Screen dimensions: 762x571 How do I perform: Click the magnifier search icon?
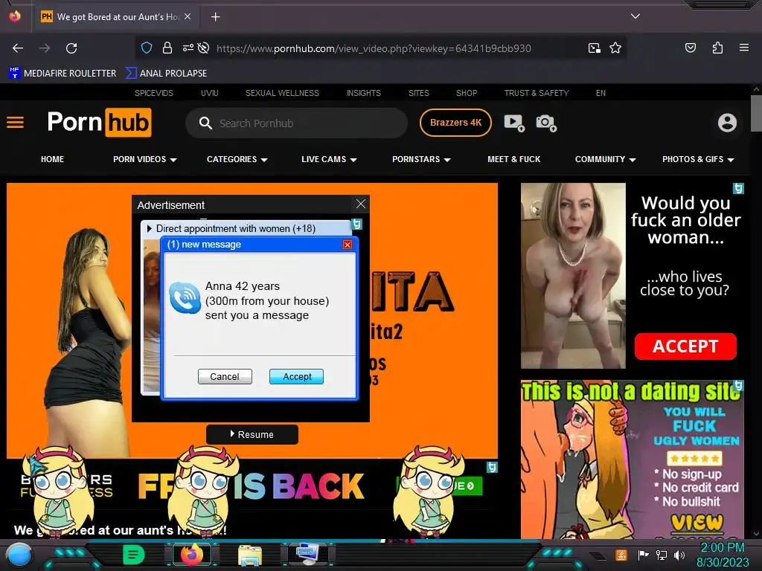coord(205,123)
